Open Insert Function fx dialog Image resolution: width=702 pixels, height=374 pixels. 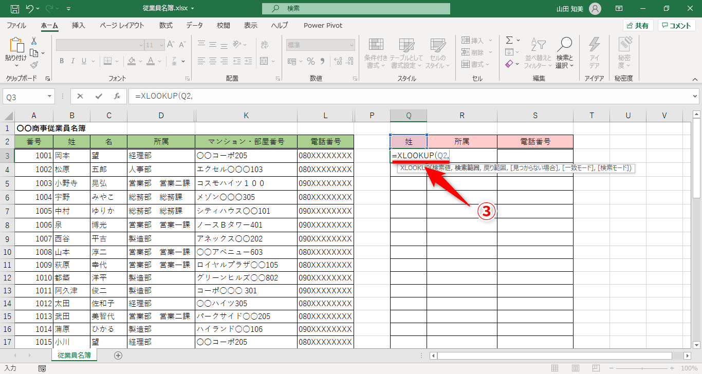(117, 96)
